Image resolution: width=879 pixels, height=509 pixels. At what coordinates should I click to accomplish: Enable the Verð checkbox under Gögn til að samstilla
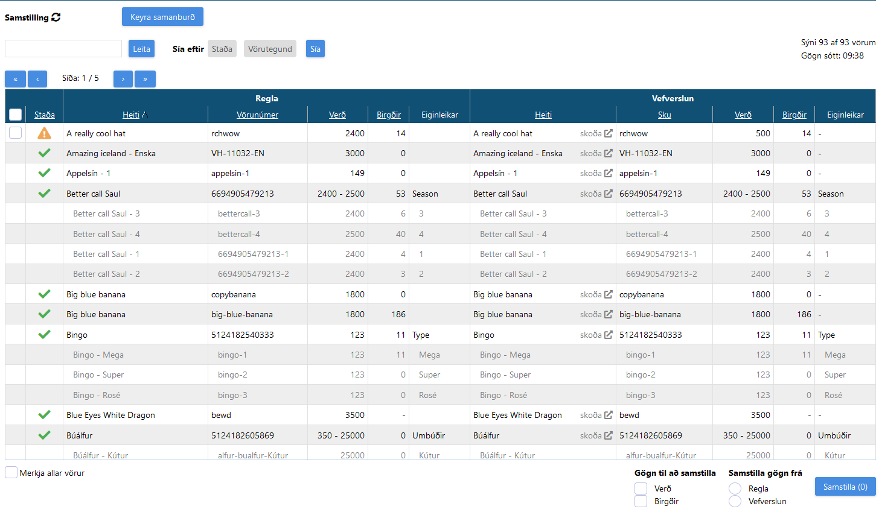point(641,488)
